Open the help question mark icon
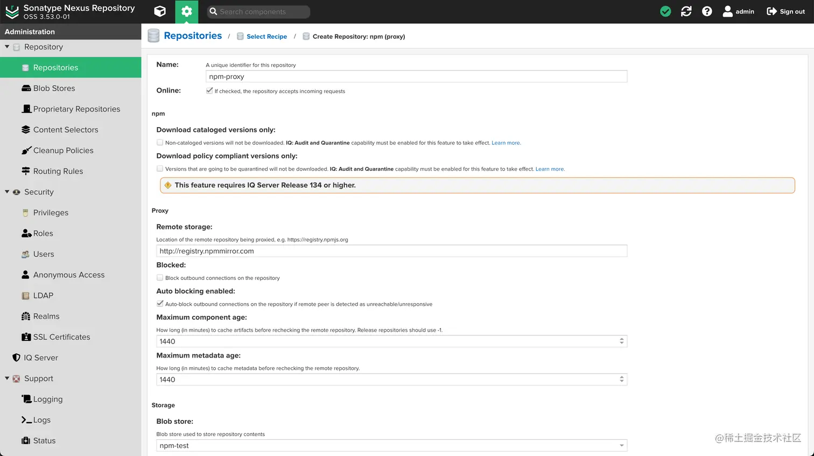Viewport: 814px width, 456px height. pos(707,11)
